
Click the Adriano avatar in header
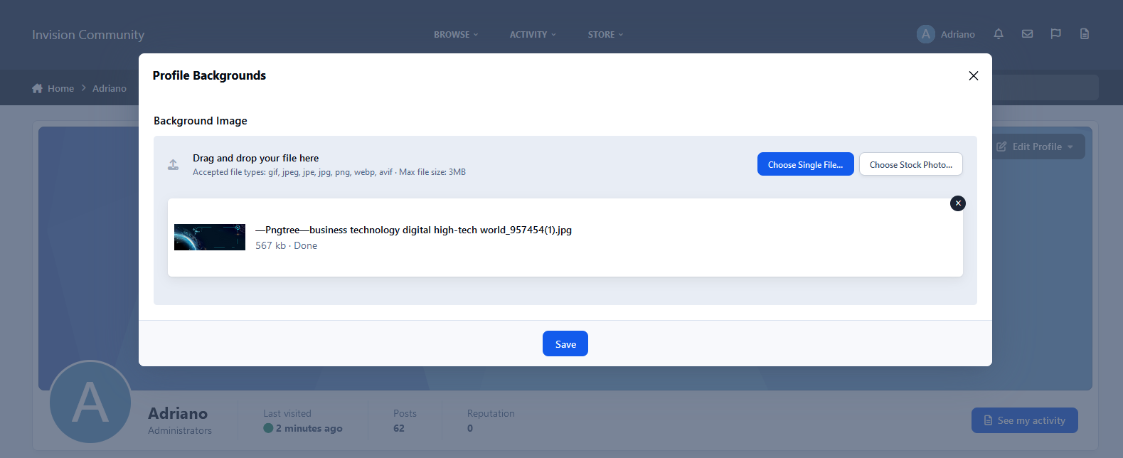[925, 34]
